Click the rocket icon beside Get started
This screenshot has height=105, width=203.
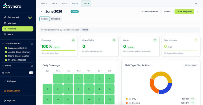(5, 17)
